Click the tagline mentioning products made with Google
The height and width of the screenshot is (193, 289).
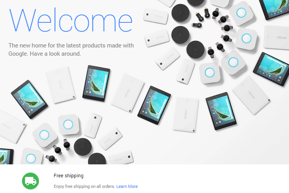tap(71, 49)
